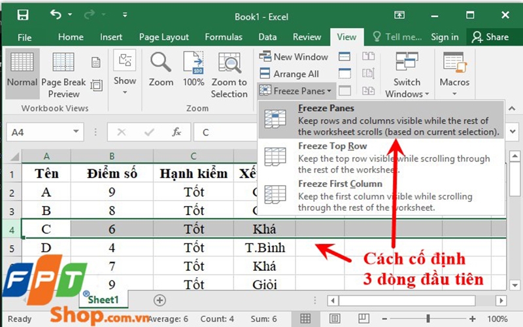Open Ribbon Display Options icon

tap(399, 14)
